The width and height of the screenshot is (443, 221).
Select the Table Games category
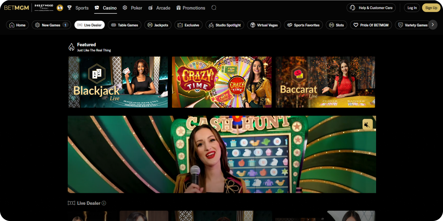[x=125, y=25]
